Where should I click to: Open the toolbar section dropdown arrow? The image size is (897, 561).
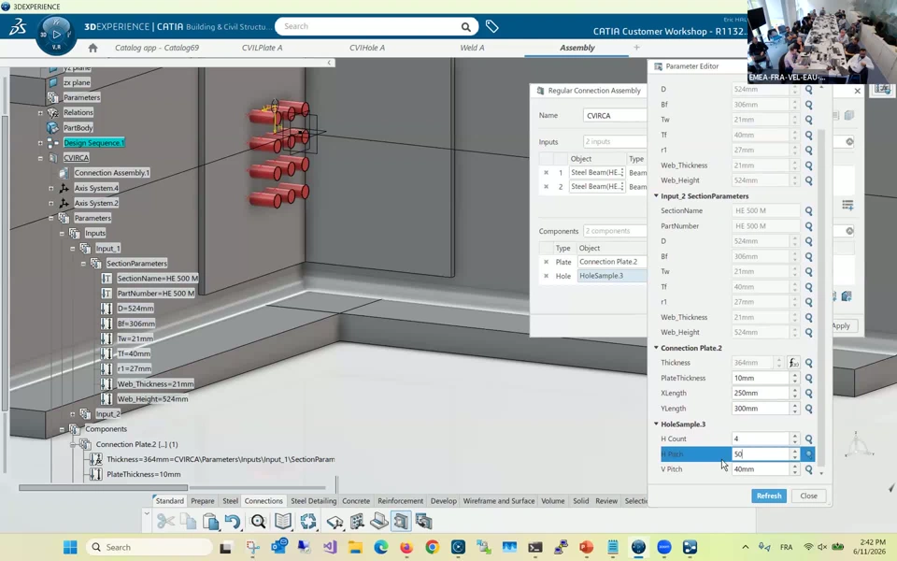point(147,514)
